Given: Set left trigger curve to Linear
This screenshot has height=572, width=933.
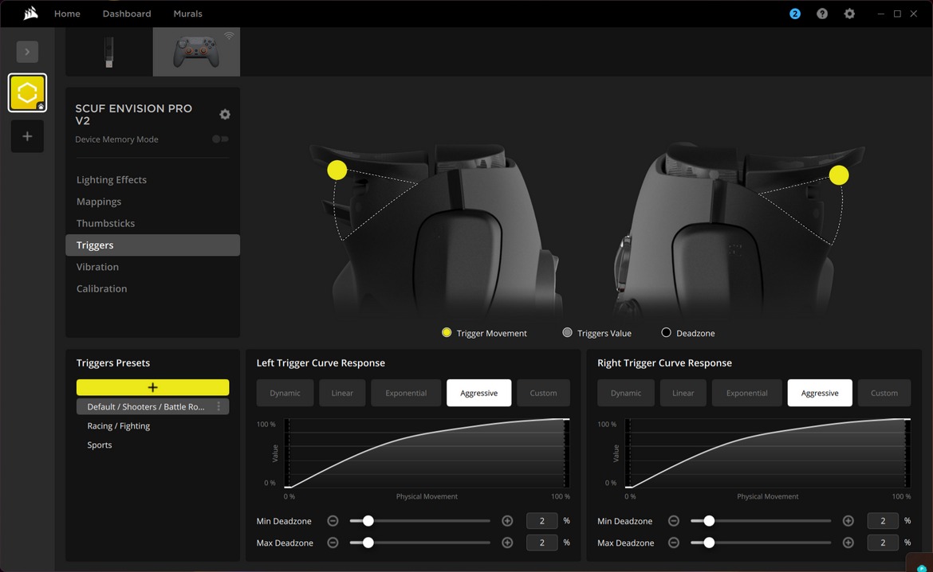Looking at the screenshot, I should [x=342, y=393].
